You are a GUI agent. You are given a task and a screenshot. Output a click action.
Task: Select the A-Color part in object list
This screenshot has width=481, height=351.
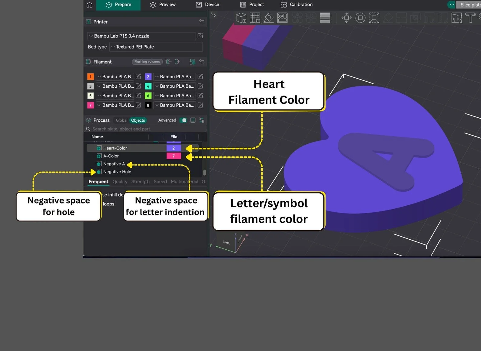(111, 156)
